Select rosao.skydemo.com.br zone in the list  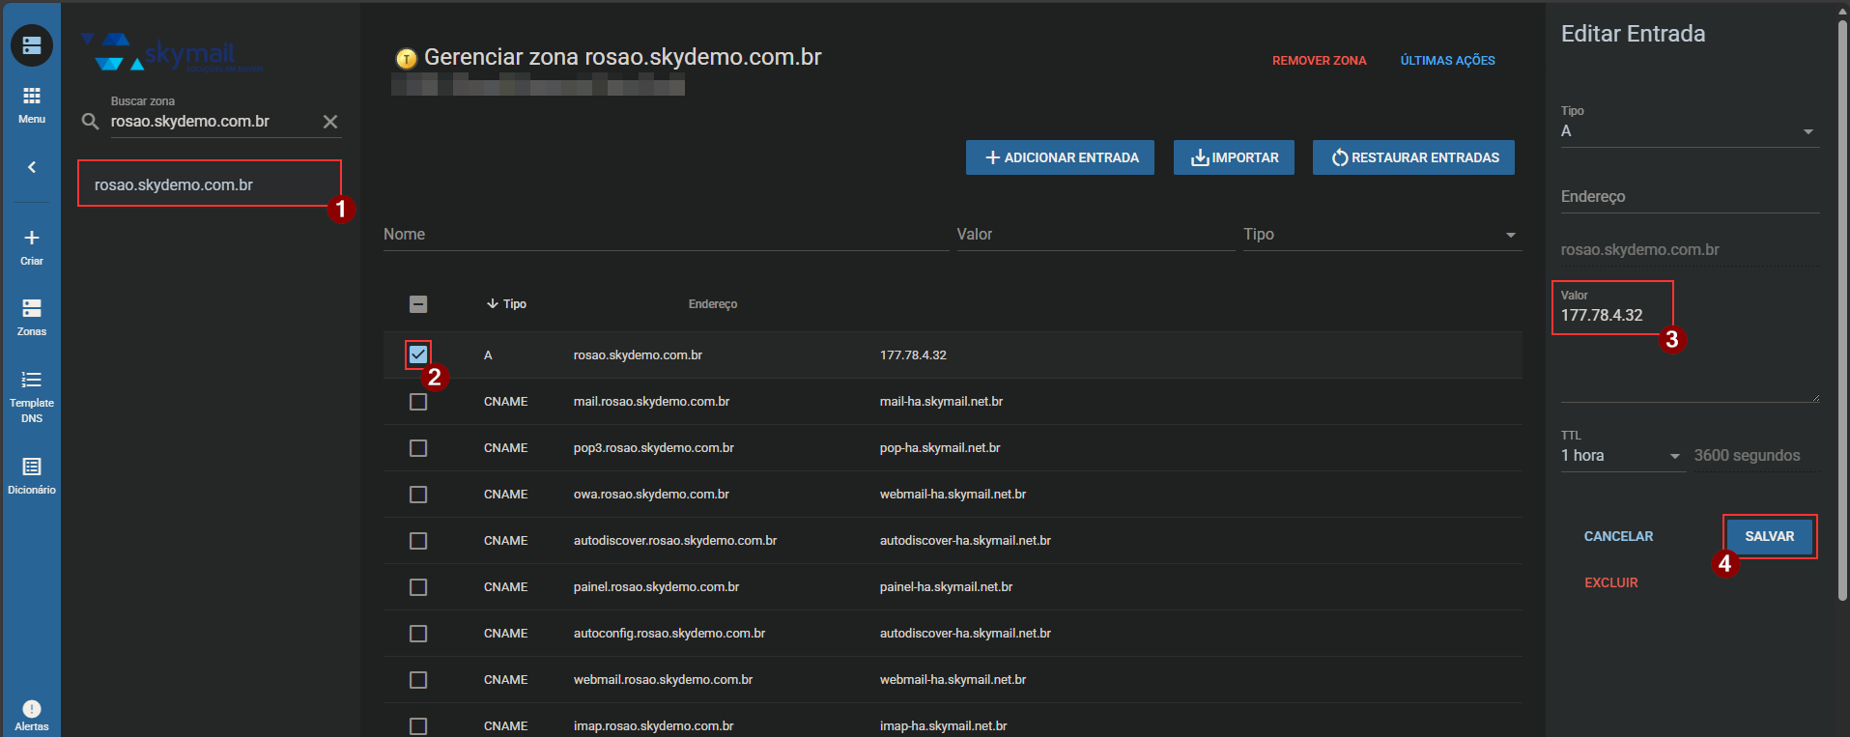point(209,184)
